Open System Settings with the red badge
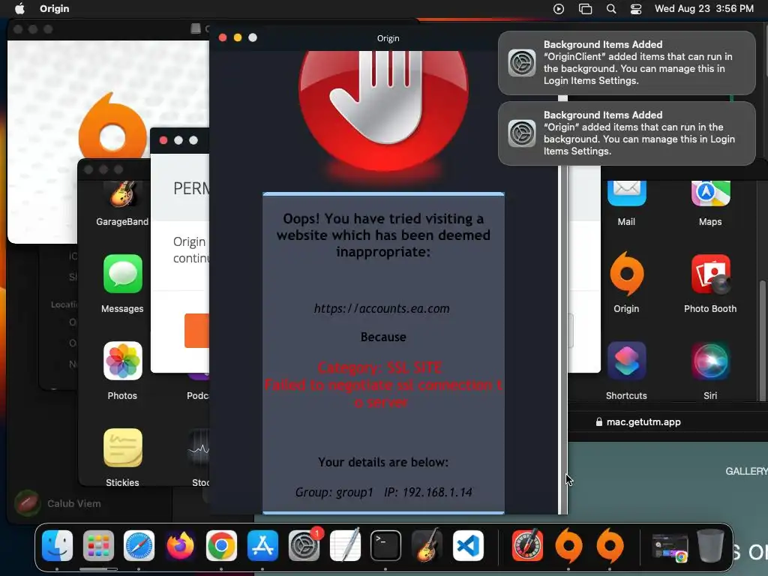 point(304,546)
